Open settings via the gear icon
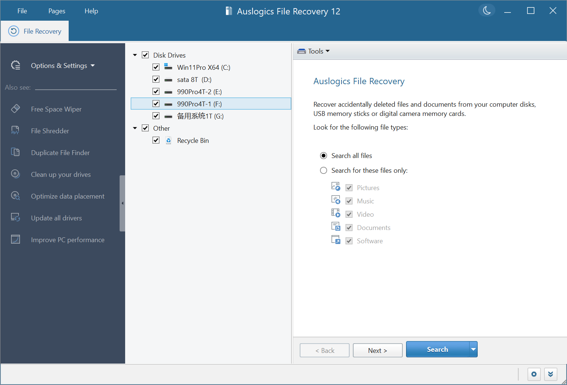 pyautogui.click(x=534, y=374)
